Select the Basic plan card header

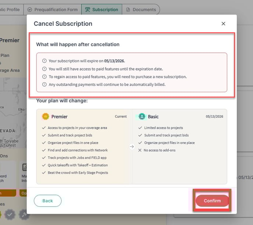click(x=179, y=116)
